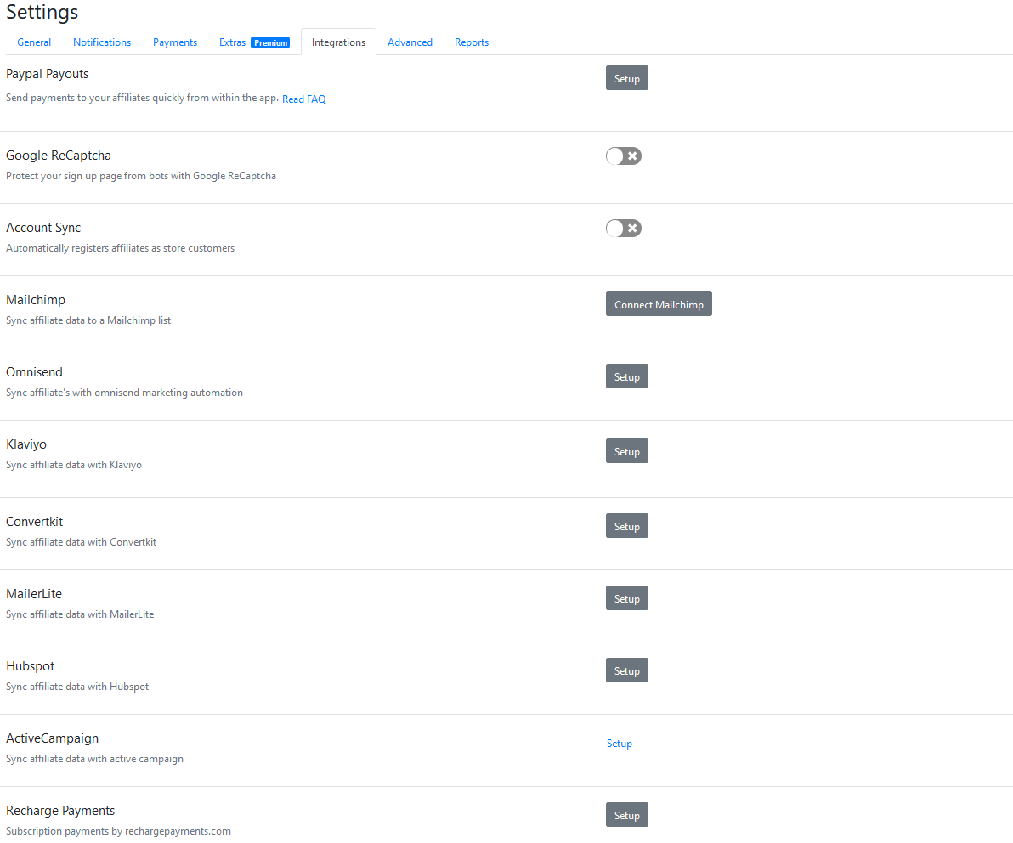The image size is (1013, 843).
Task: Click the MailerLite heading text
Action: pos(34,594)
